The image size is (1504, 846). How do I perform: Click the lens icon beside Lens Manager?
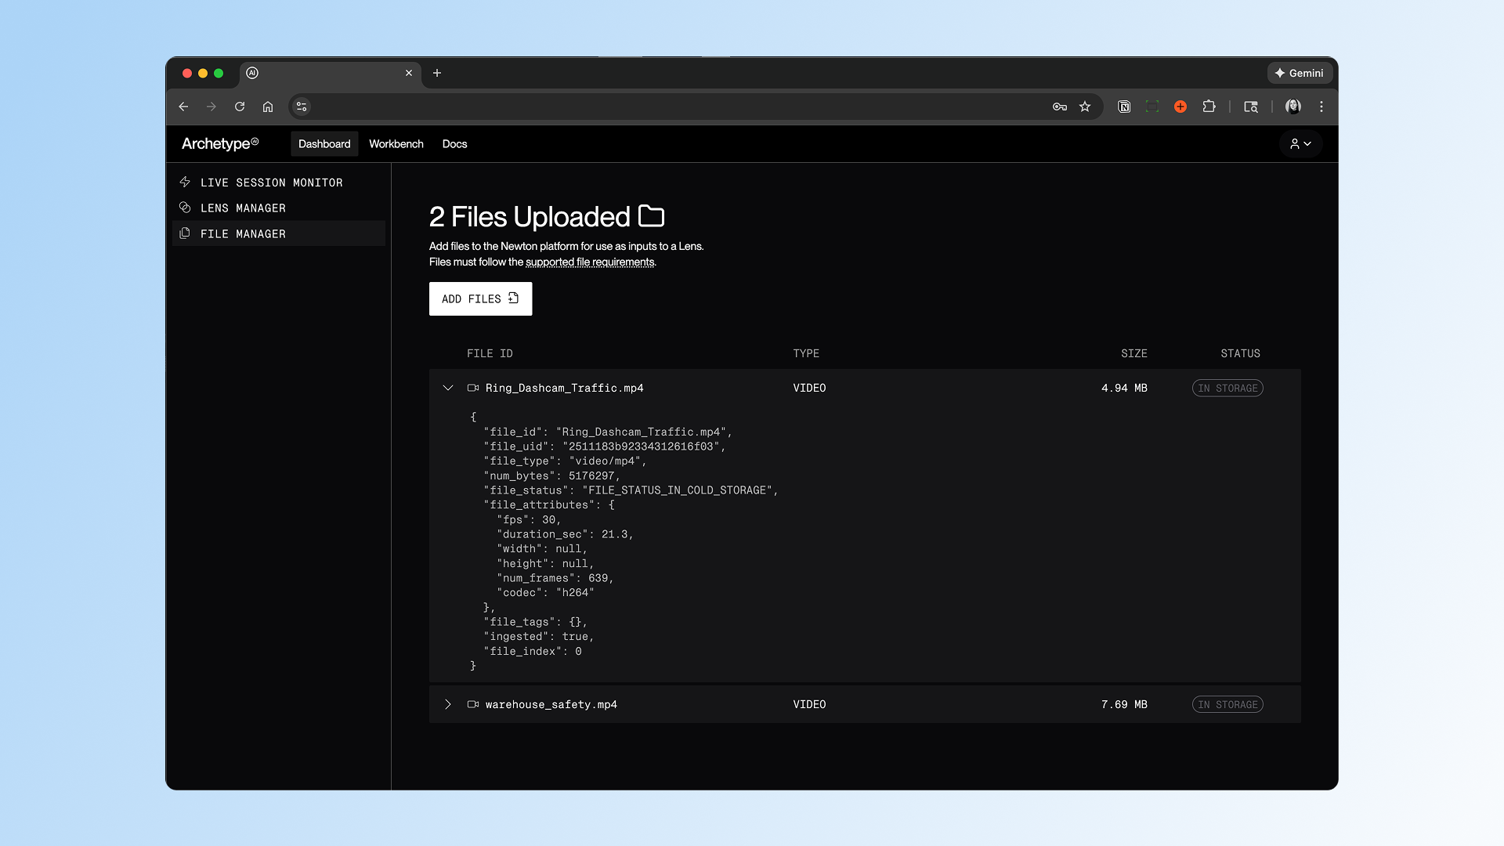click(x=185, y=208)
